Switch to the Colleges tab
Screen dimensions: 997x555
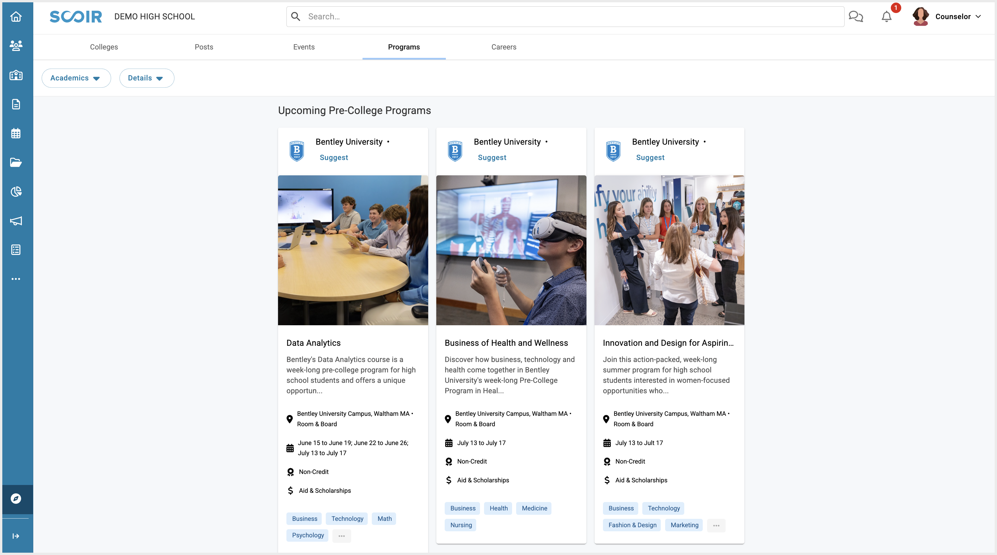(104, 47)
